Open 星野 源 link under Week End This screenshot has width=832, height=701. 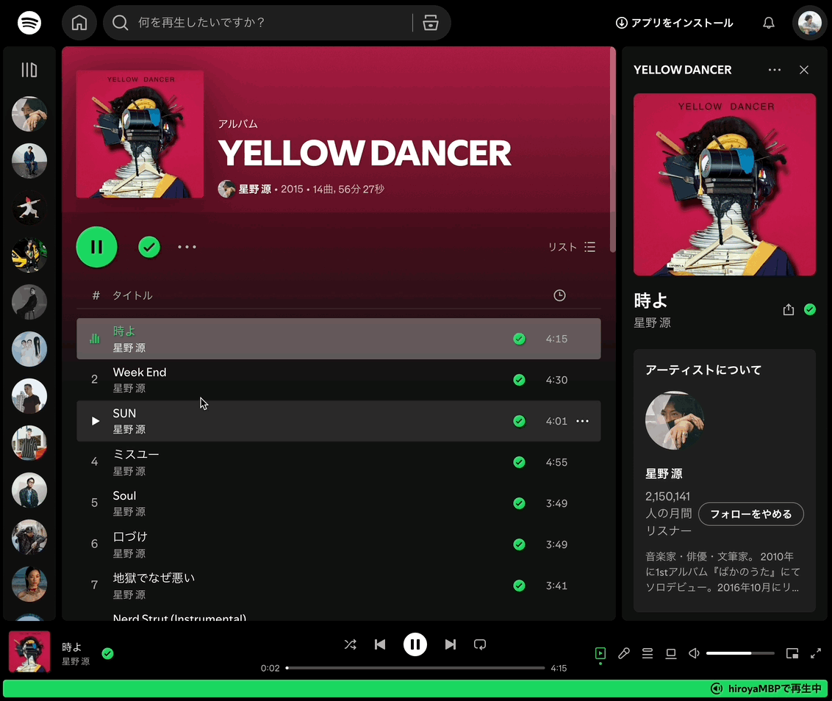coord(129,389)
